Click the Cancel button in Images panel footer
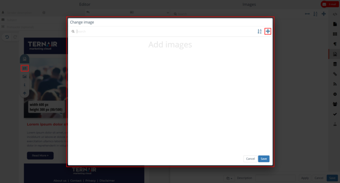This screenshot has width=340, height=183. (x=319, y=178)
